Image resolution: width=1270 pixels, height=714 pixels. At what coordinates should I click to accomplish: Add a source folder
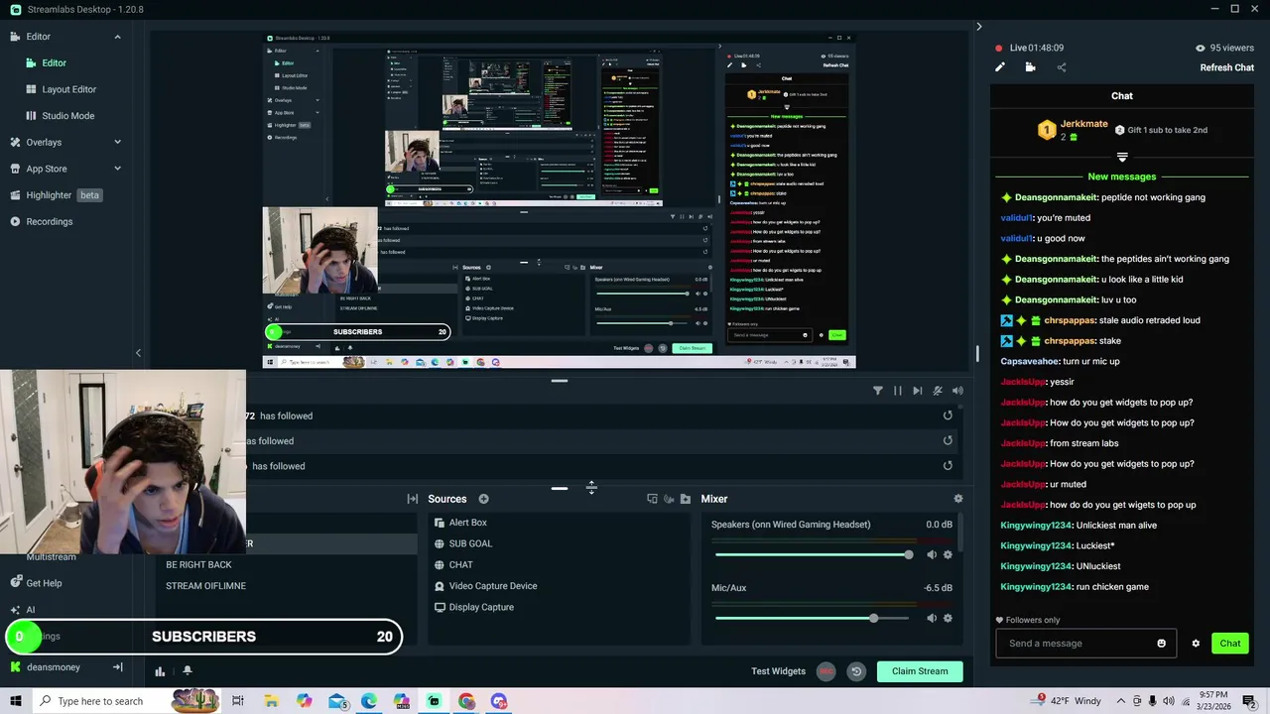[x=686, y=499]
